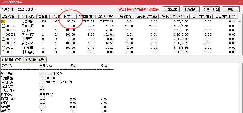Click the icon beside 000006 深振业A
The height and width of the screenshot is (113, 243).
pos(3,43)
